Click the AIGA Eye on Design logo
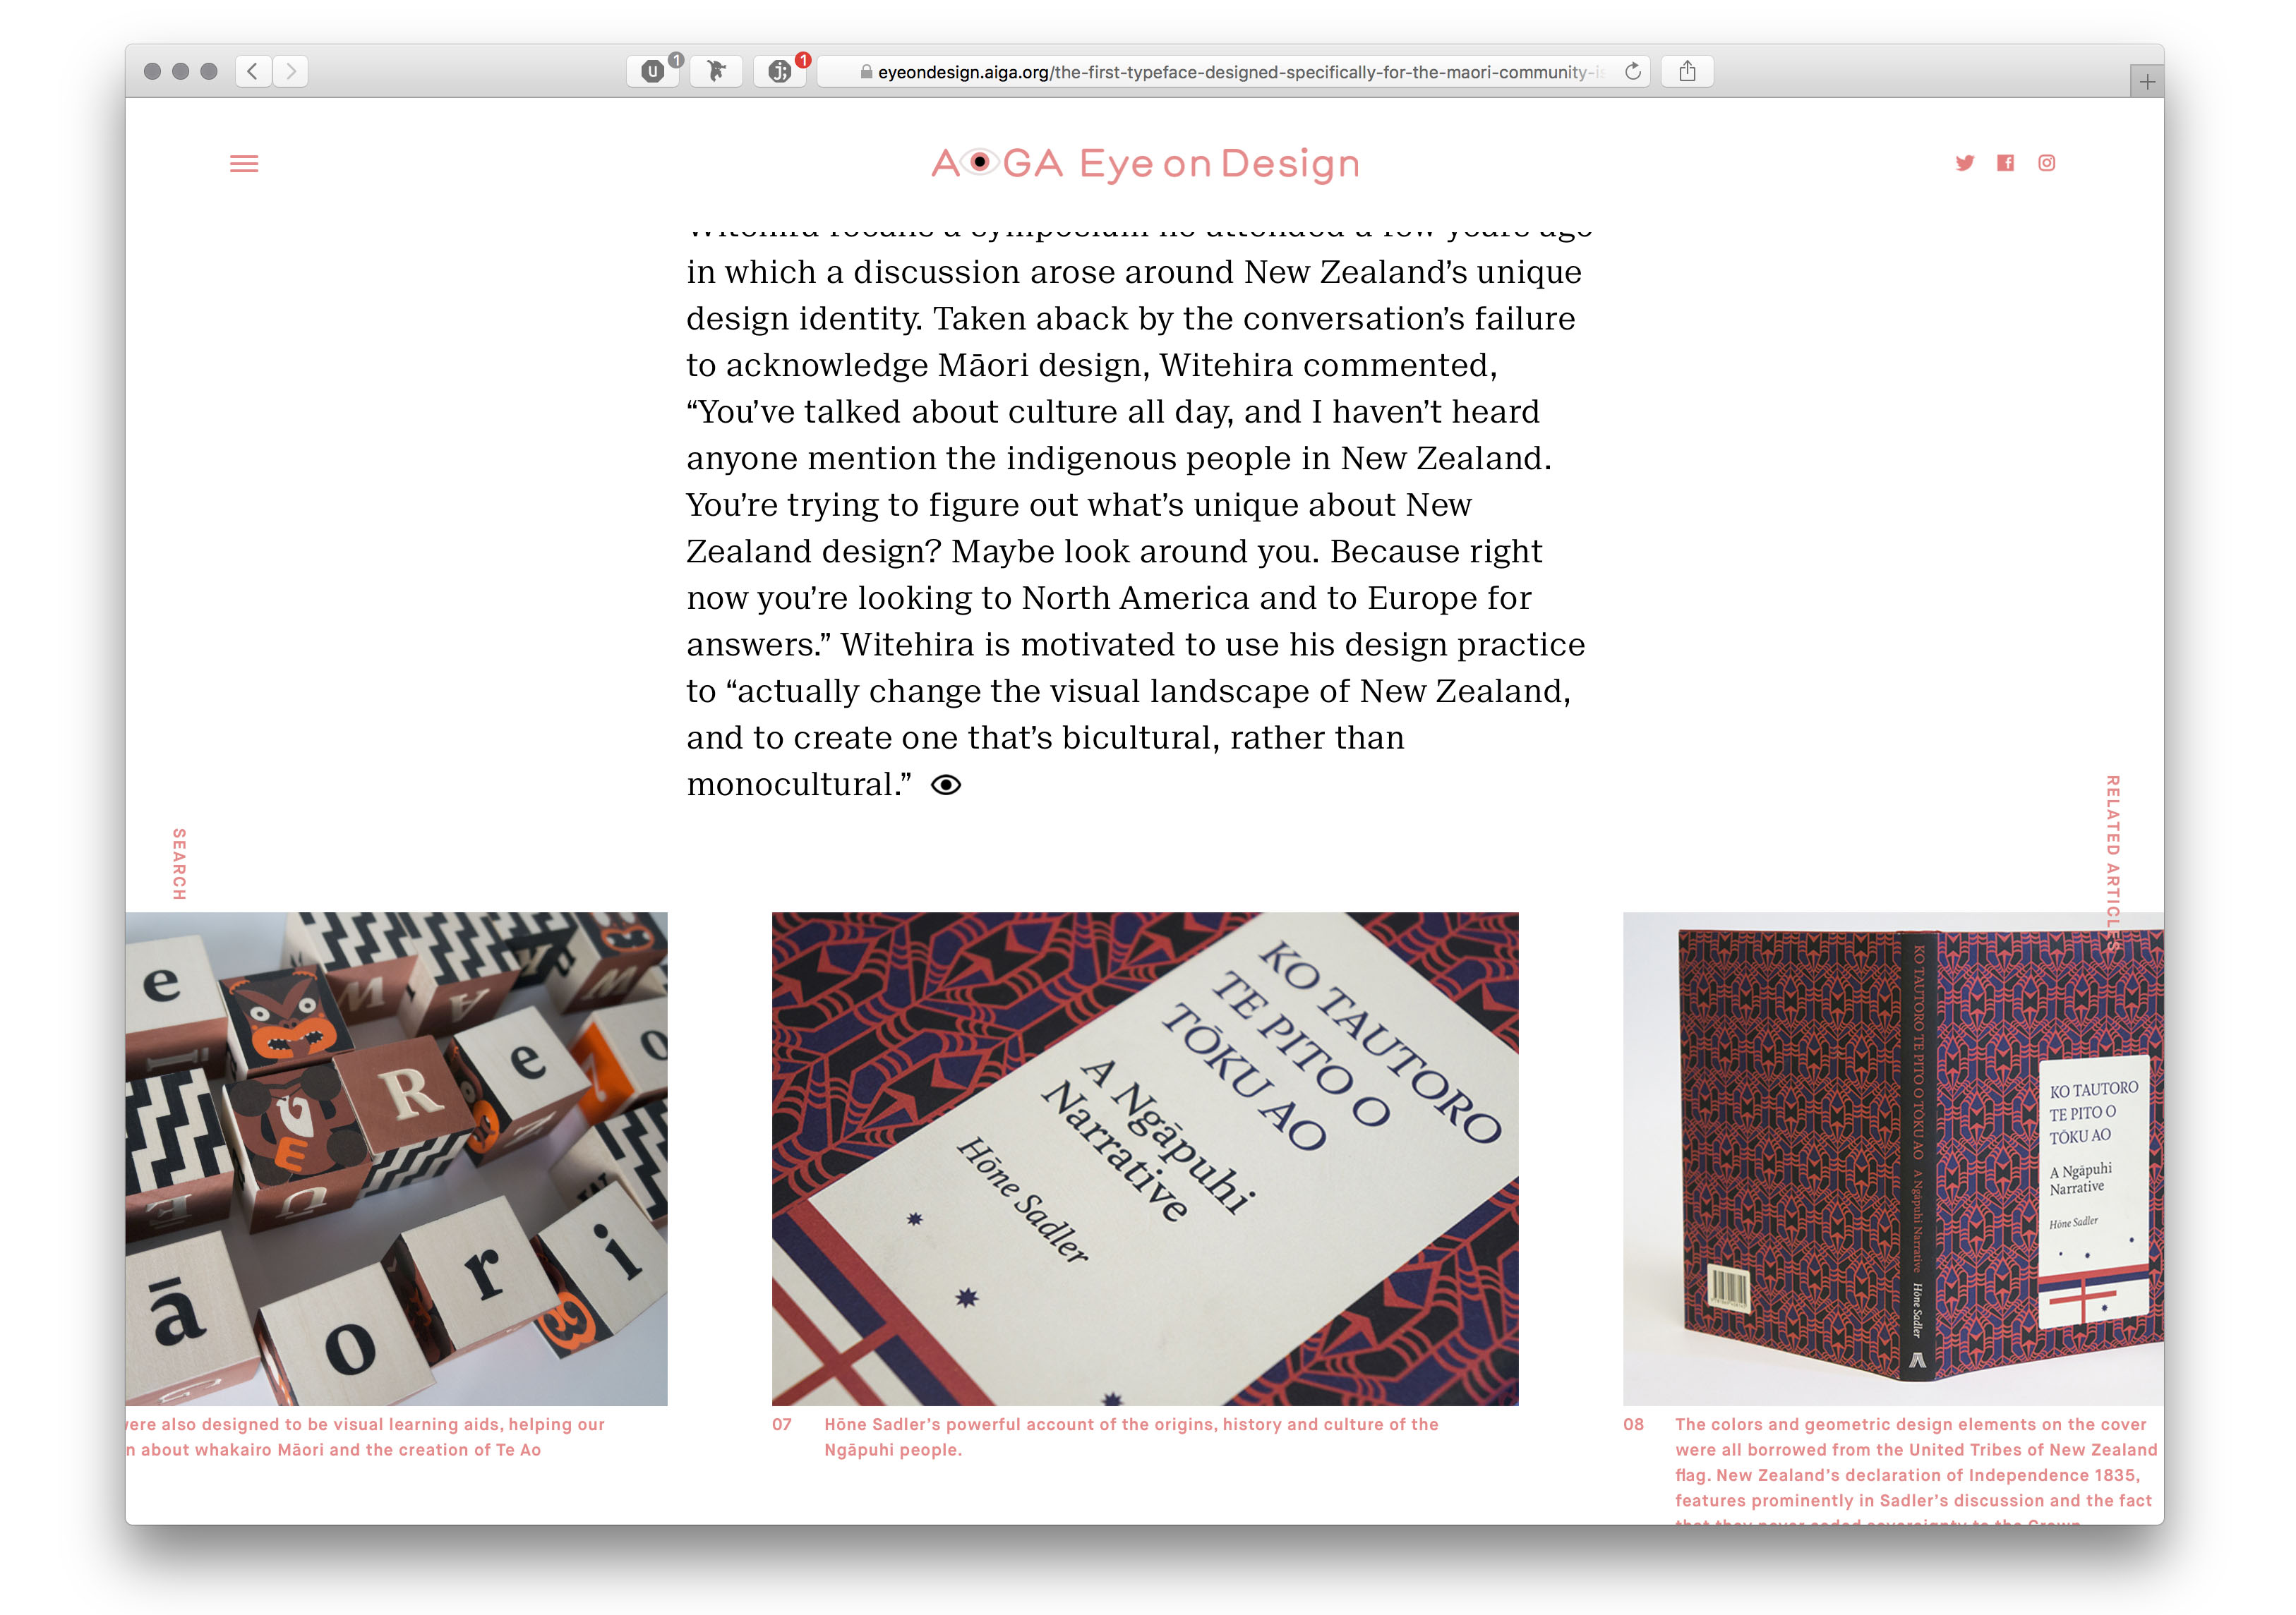 (1145, 164)
